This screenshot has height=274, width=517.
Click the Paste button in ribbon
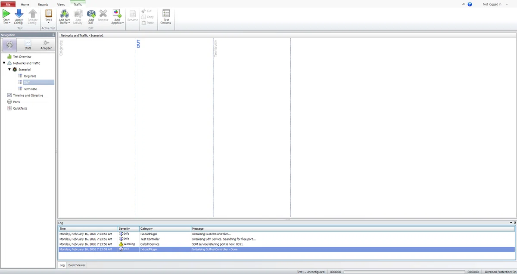[x=148, y=23]
